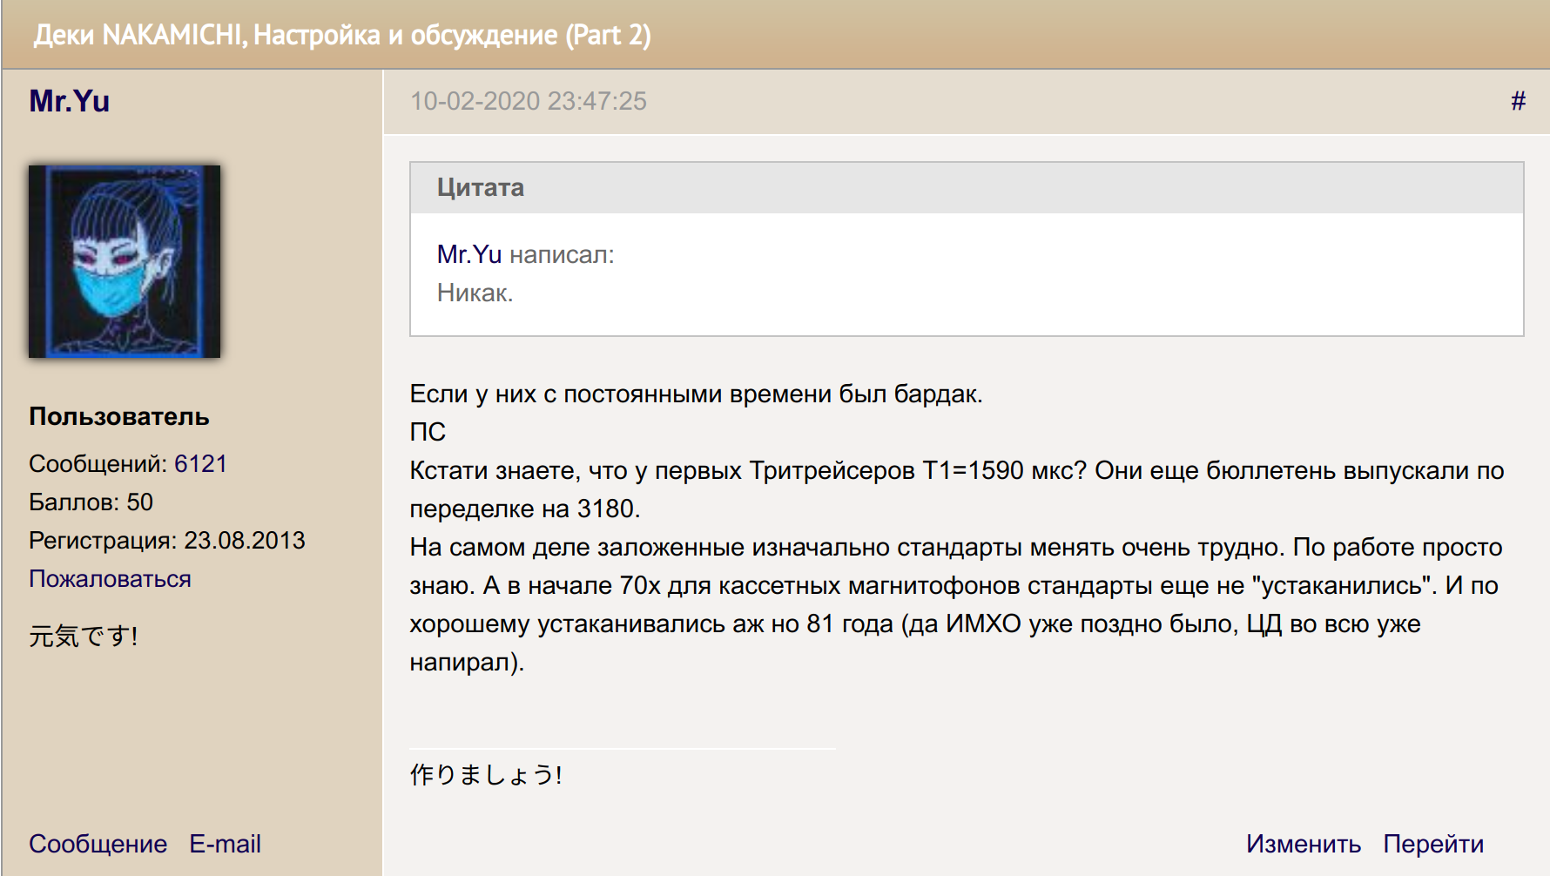Click the Пожаловаться report link
1550x876 pixels.
(110, 579)
